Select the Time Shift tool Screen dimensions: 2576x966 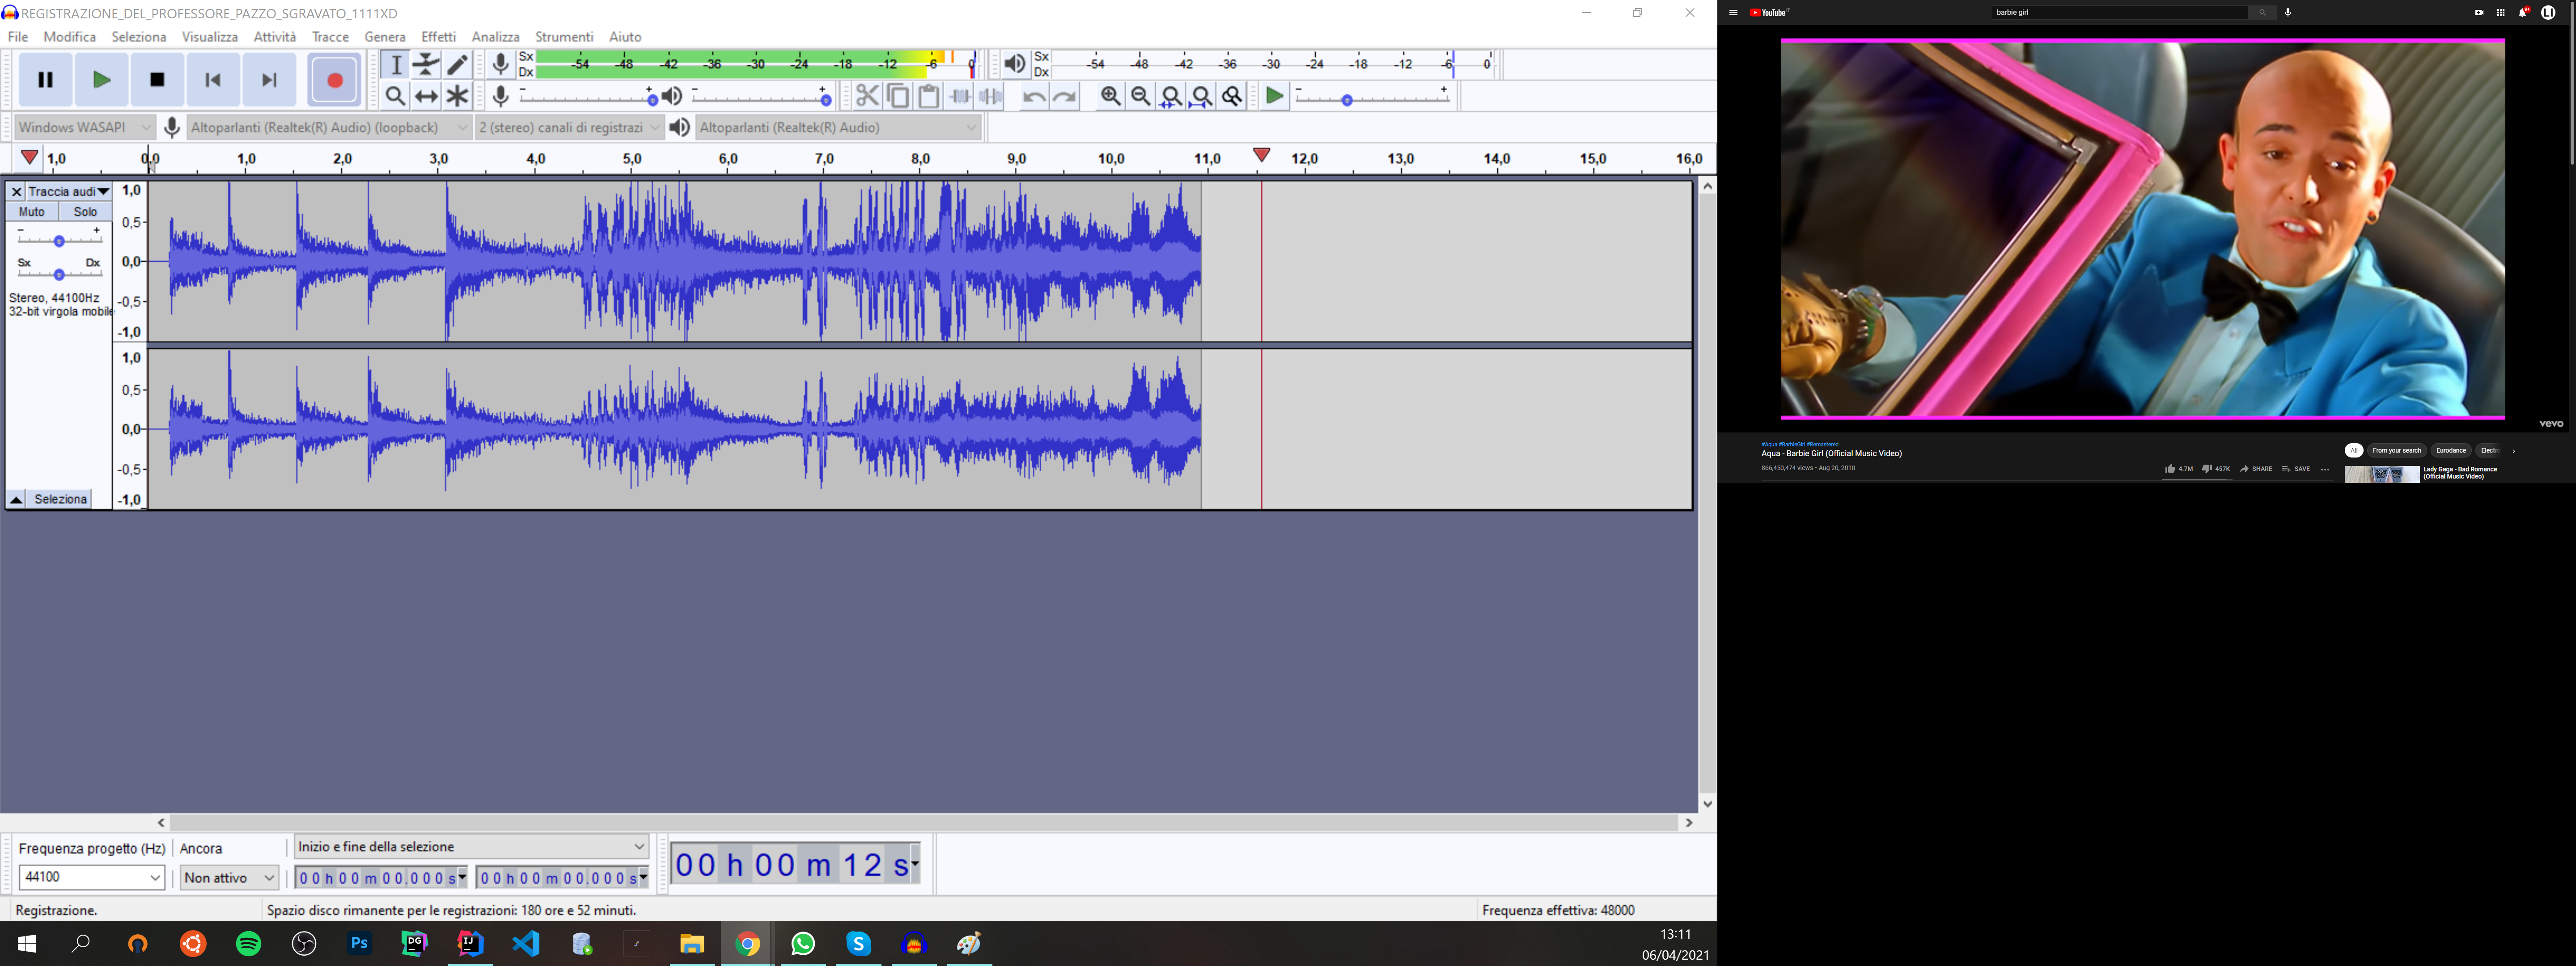tap(427, 96)
